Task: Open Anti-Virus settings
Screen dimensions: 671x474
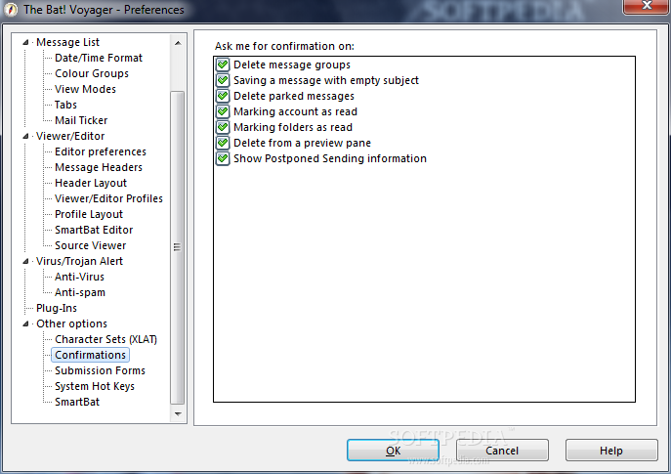Action: click(79, 277)
